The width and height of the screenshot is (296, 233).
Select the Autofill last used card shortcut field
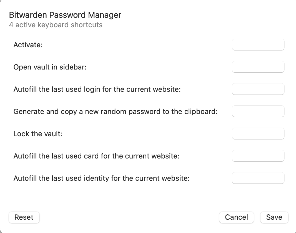click(258, 156)
